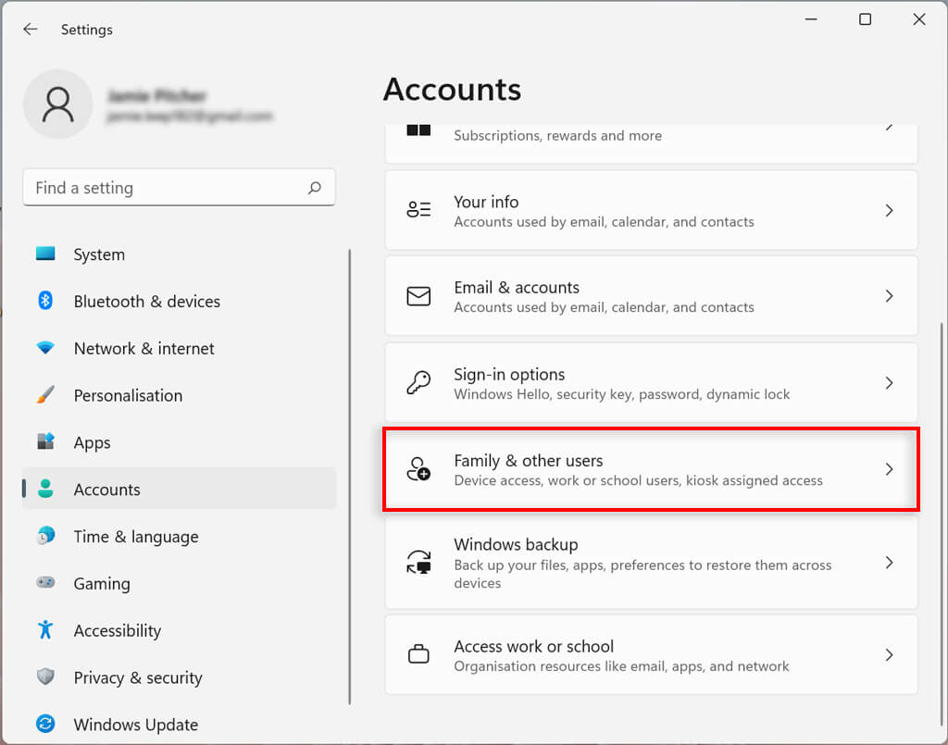This screenshot has width=948, height=745.
Task: Click the Gaming controller icon
Action: point(45,583)
